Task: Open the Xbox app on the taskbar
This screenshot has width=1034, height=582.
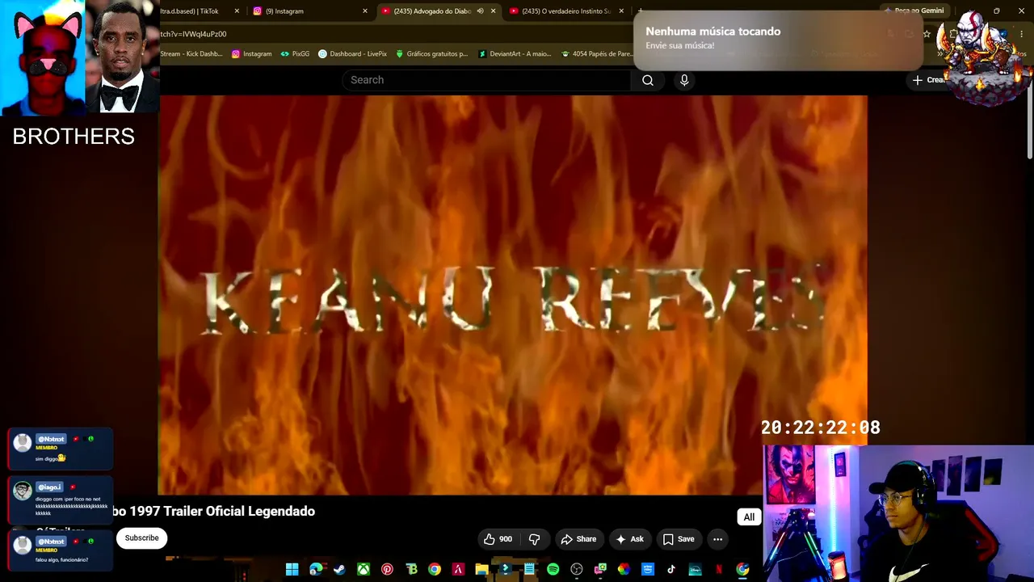Action: pos(364,570)
